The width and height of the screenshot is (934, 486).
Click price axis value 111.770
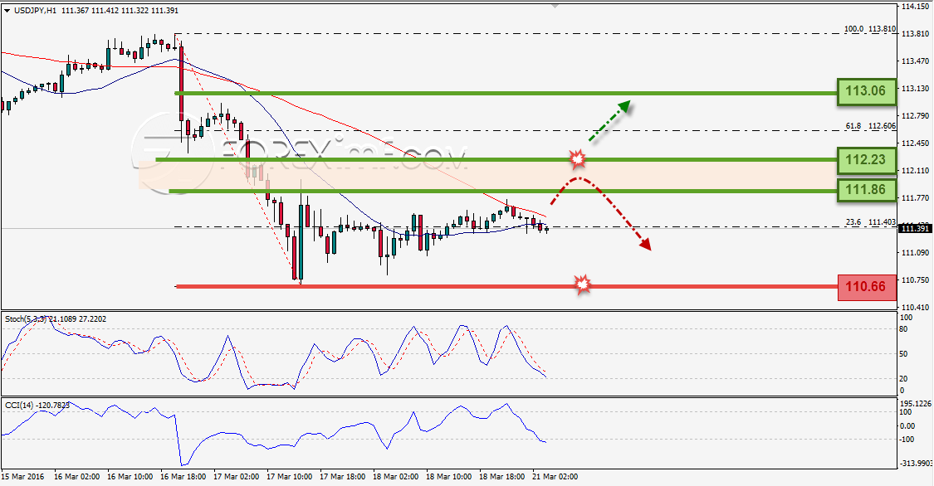tap(916, 198)
